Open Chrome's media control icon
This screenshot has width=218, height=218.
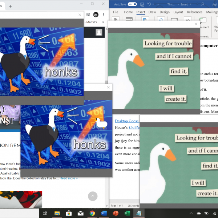tap(88, 15)
